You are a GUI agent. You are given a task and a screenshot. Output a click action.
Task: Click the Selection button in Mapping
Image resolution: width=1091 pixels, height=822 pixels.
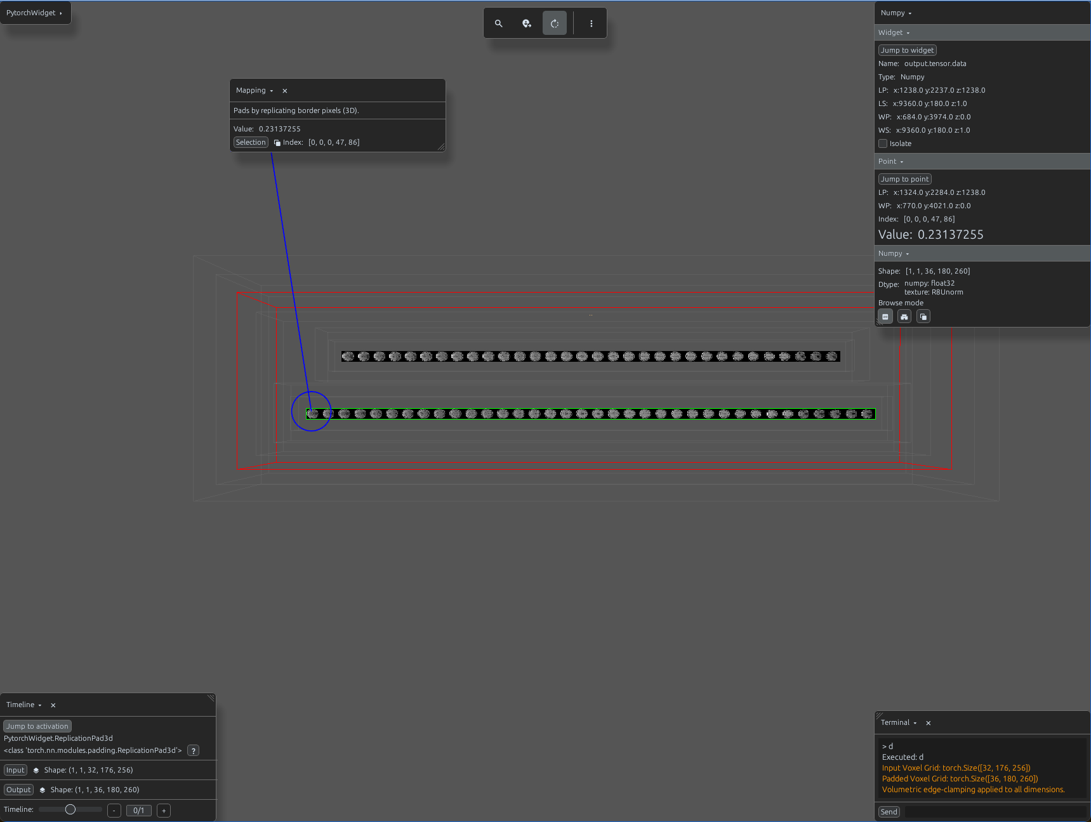click(x=251, y=143)
